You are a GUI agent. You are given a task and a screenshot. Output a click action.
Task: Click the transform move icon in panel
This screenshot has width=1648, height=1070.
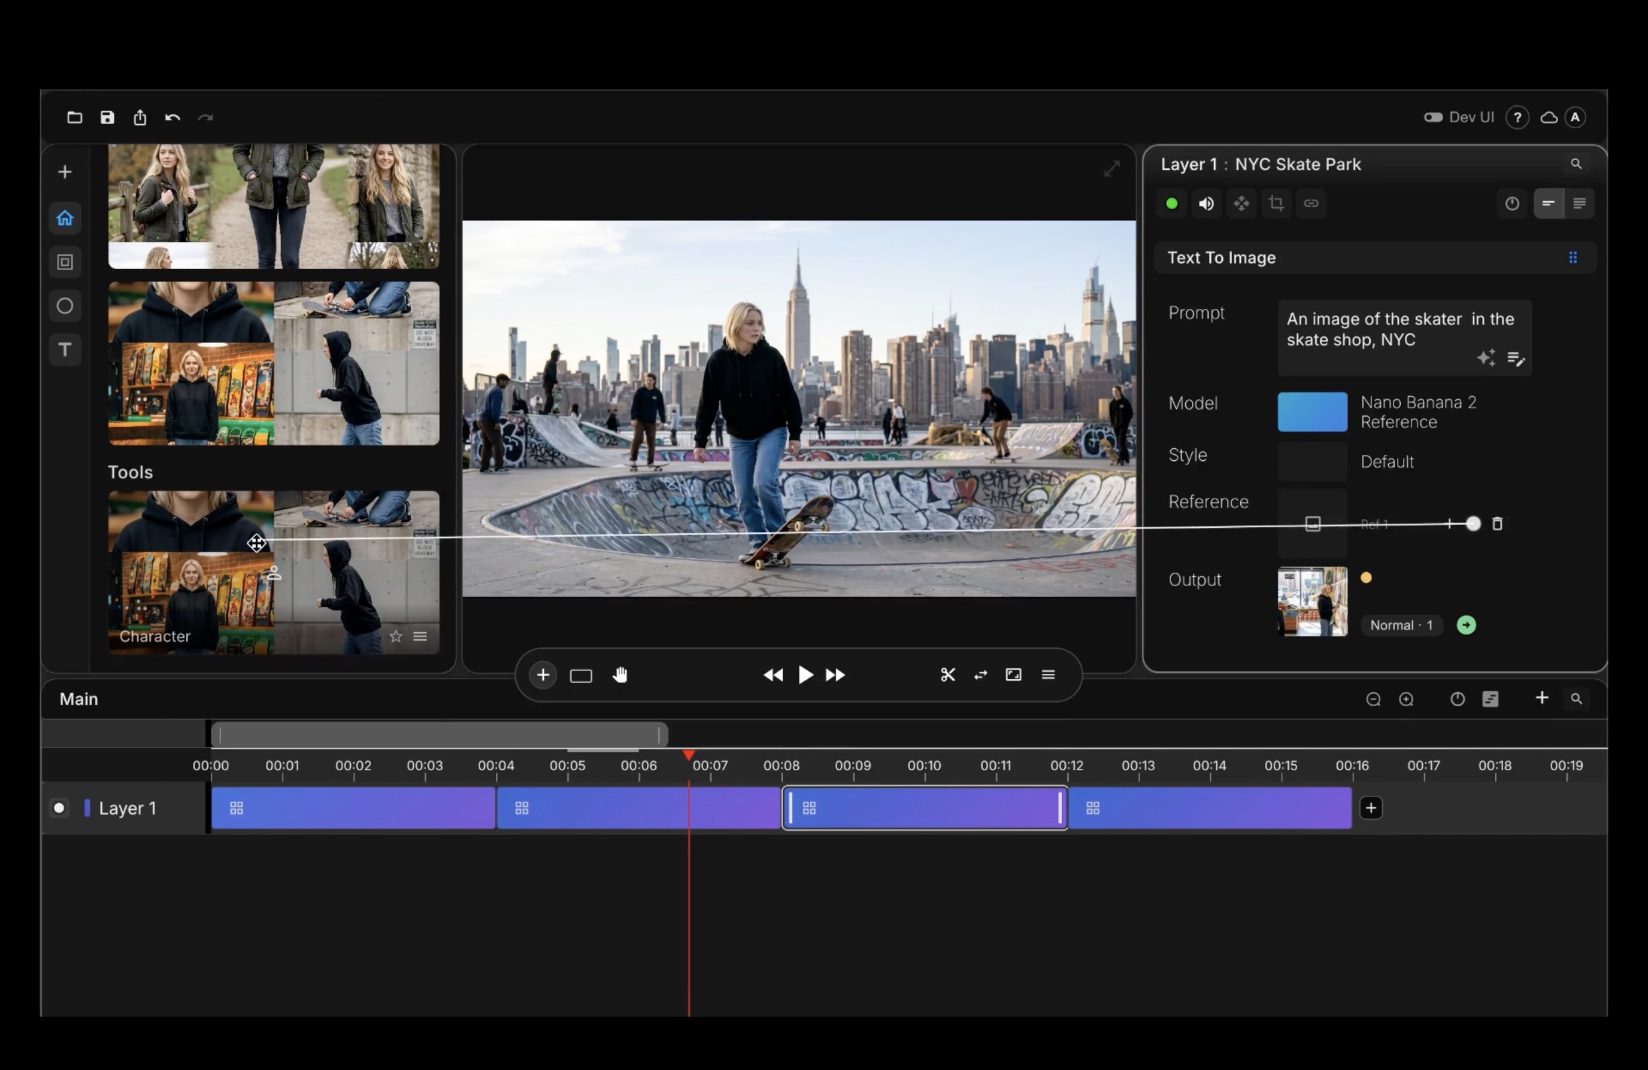(x=1241, y=203)
